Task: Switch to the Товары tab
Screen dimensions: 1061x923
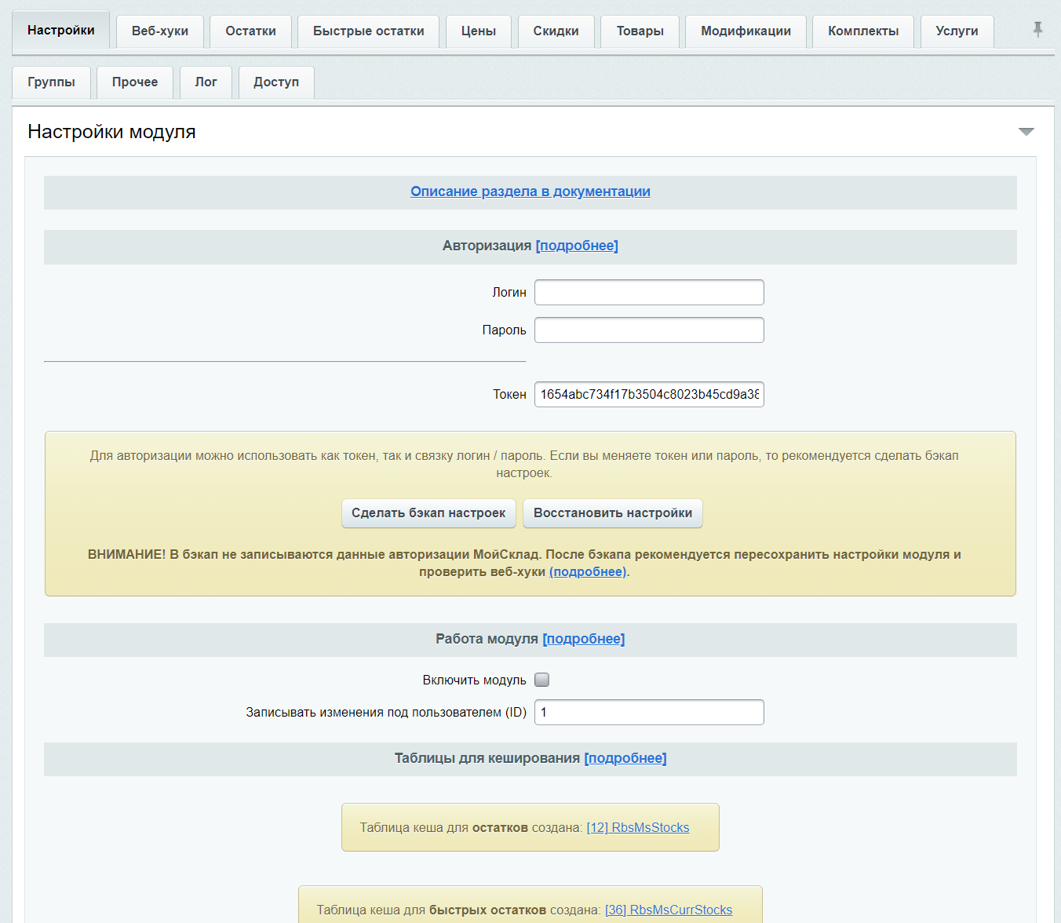Action: click(640, 31)
